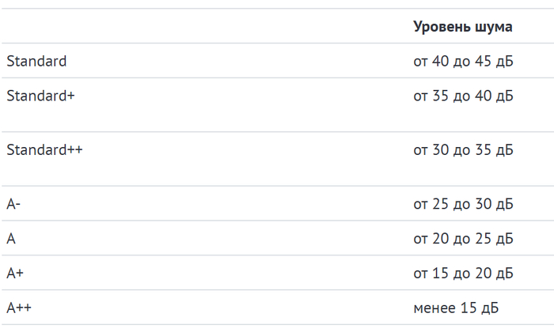Image resolution: width=554 pixels, height=336 pixels.
Task: Click the number 45 in Standard's noise range
Action: point(484,61)
